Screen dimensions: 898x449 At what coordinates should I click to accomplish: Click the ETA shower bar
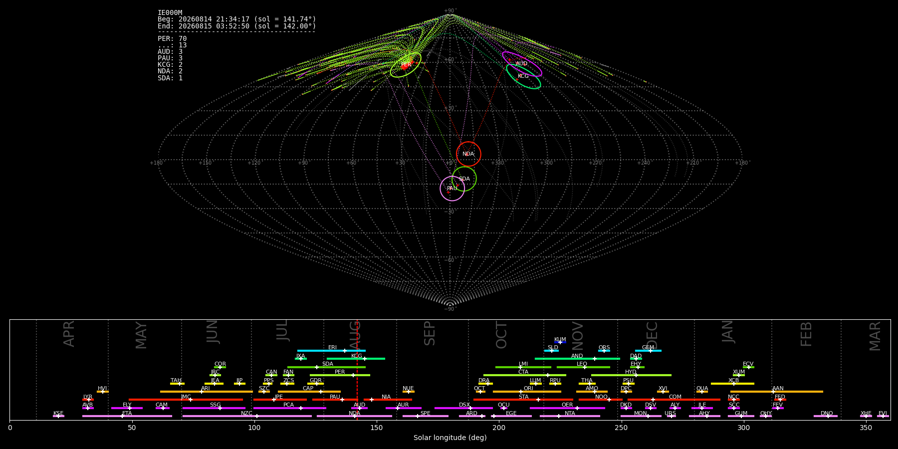pyautogui.click(x=127, y=416)
